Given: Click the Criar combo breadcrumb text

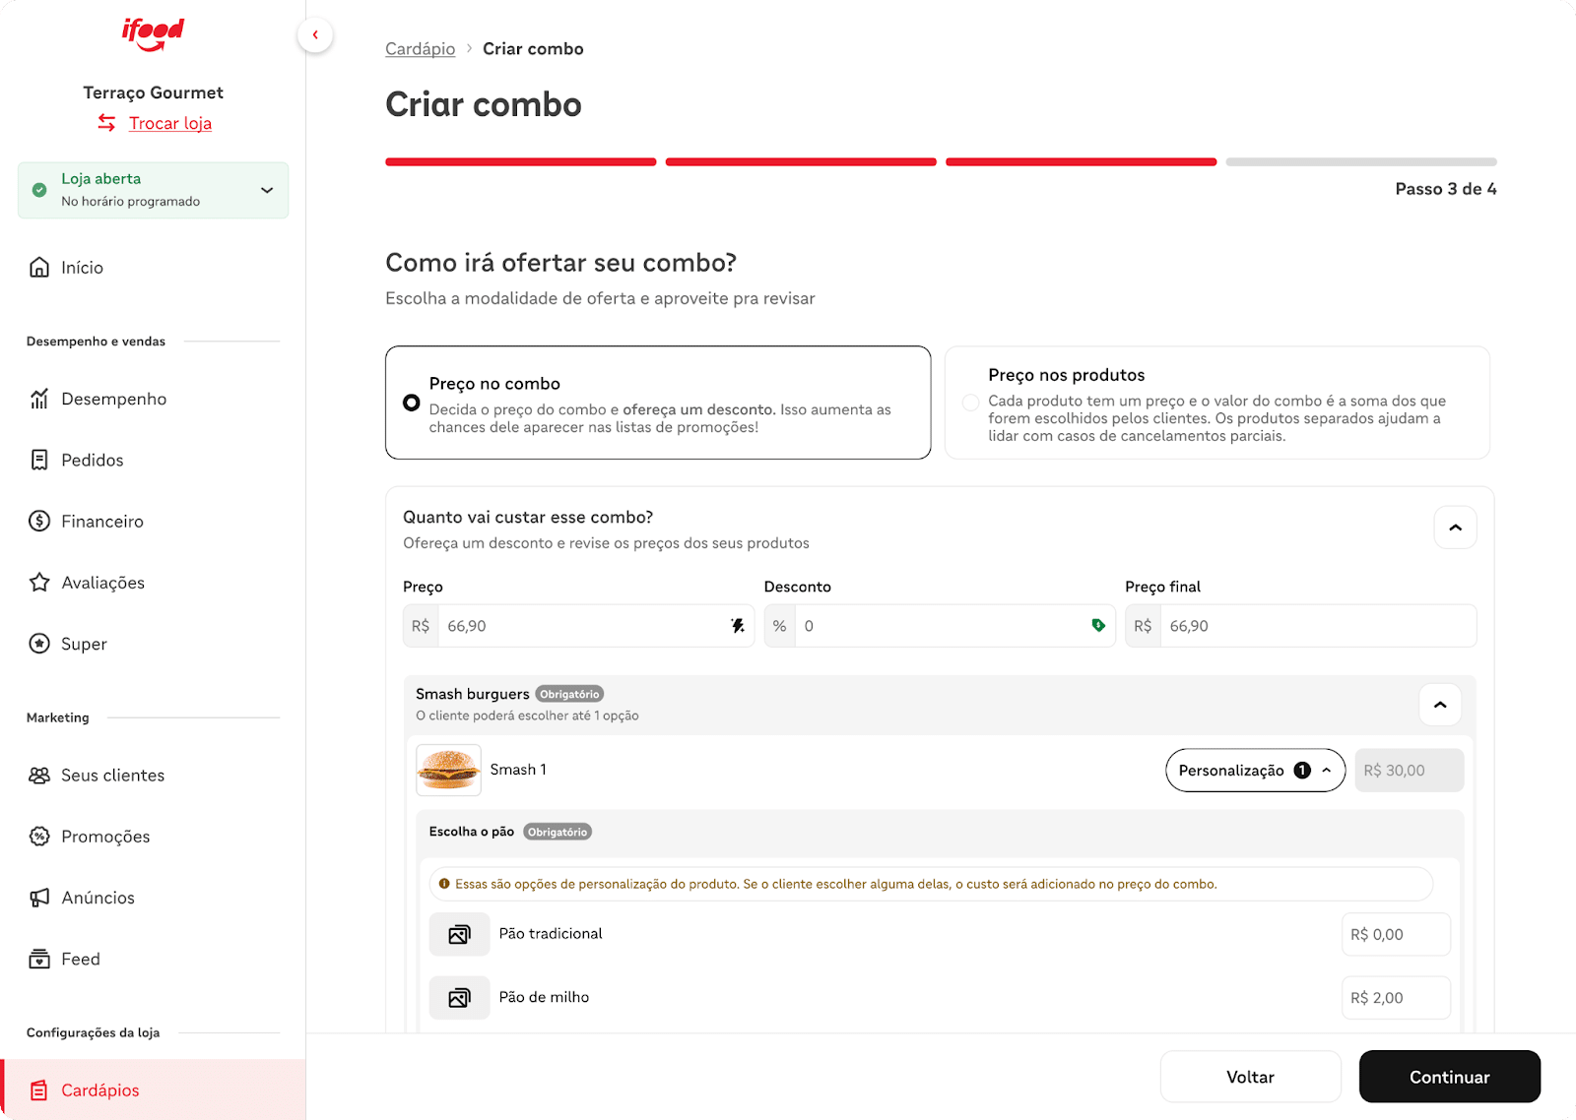Looking at the screenshot, I should pyautogui.click(x=533, y=48).
